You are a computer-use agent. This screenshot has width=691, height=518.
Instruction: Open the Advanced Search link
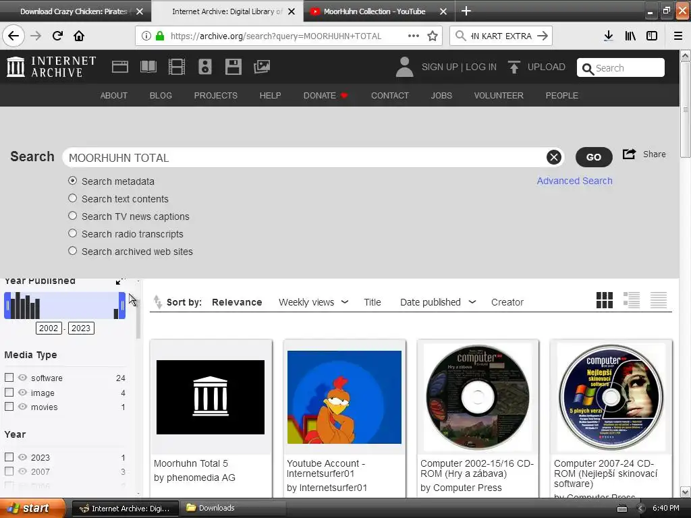[x=574, y=181]
